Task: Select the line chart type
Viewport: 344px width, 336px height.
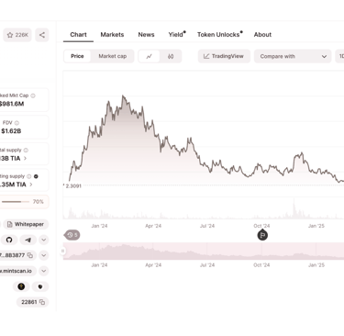Action: (x=149, y=56)
